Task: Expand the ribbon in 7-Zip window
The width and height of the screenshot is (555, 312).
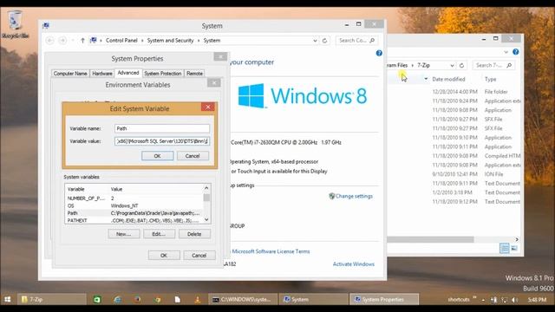Action: [506, 52]
